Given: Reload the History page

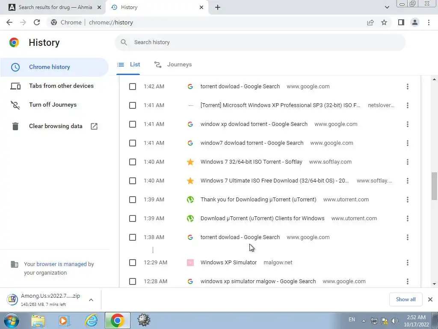Looking at the screenshot, I should click(37, 22).
